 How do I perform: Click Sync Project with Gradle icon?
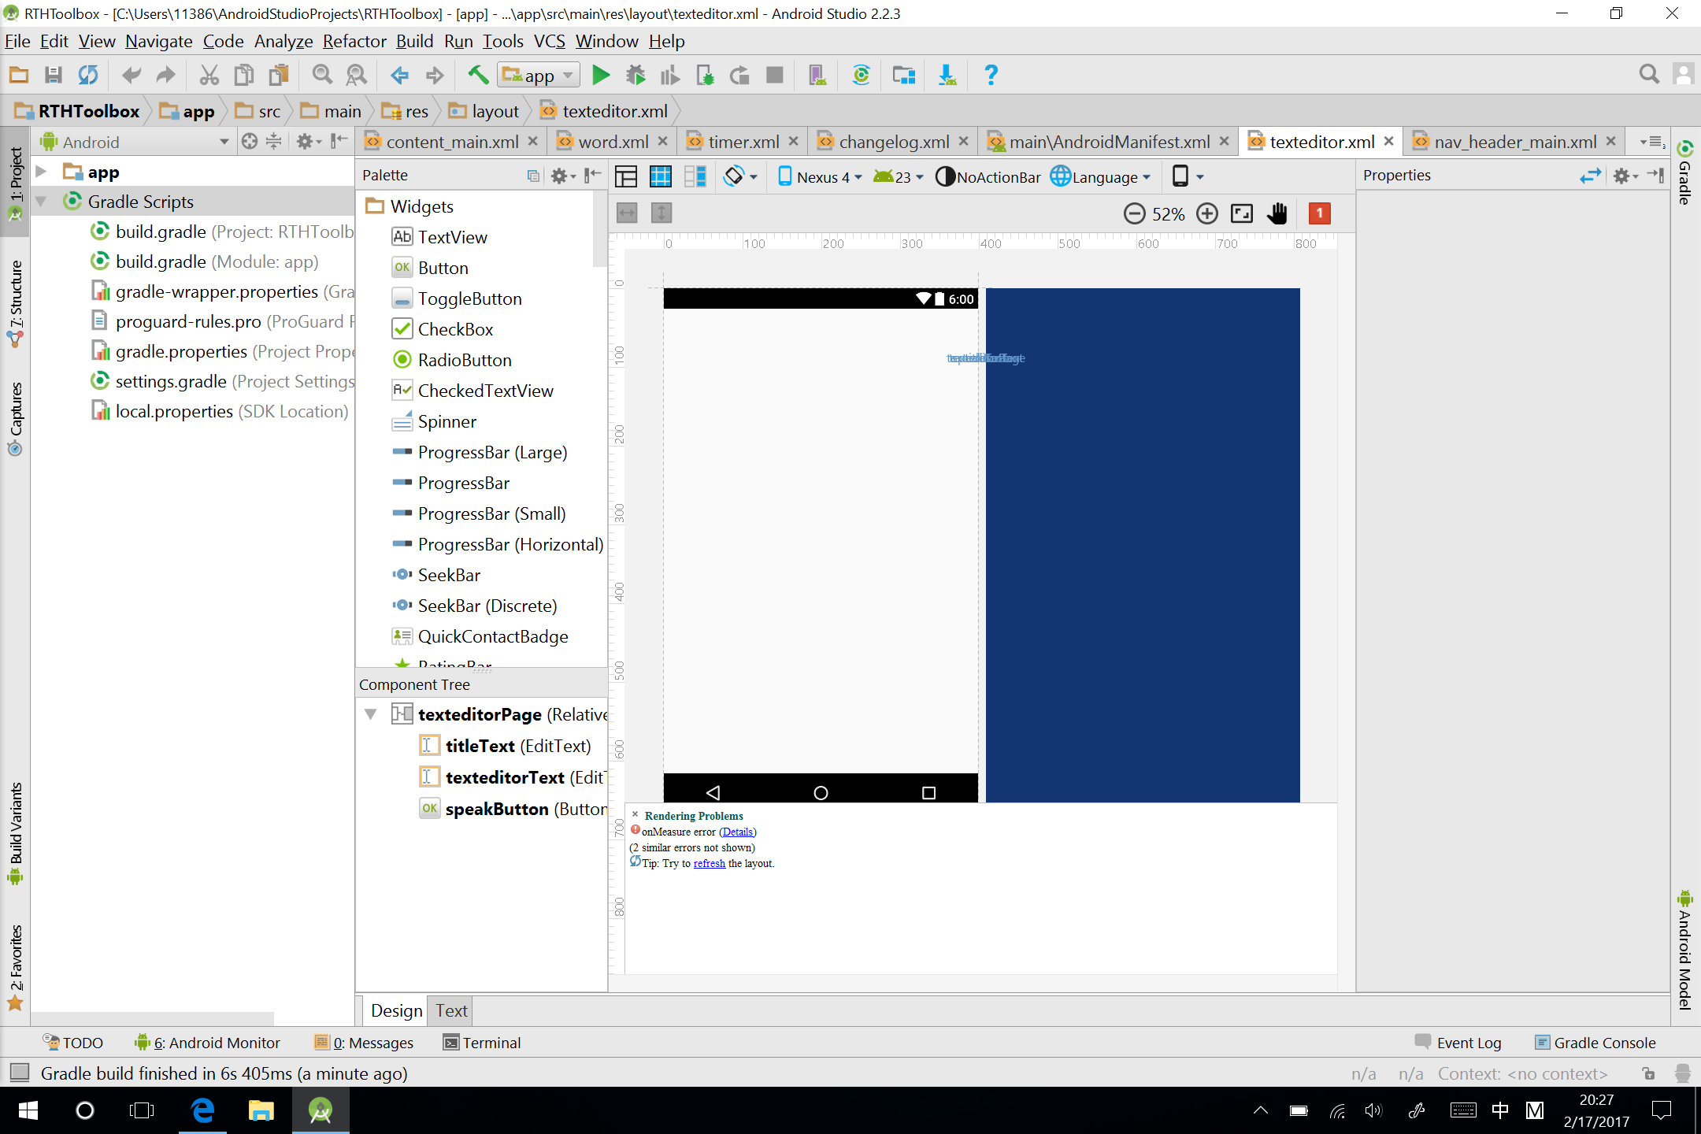tap(861, 75)
